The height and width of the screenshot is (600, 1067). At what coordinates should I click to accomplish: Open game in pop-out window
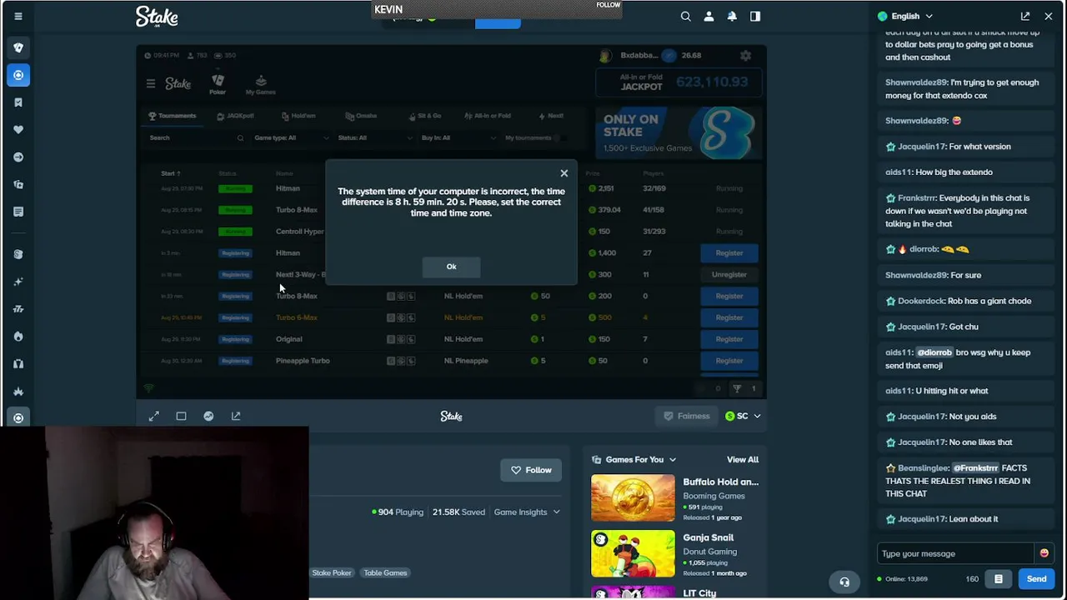(236, 416)
